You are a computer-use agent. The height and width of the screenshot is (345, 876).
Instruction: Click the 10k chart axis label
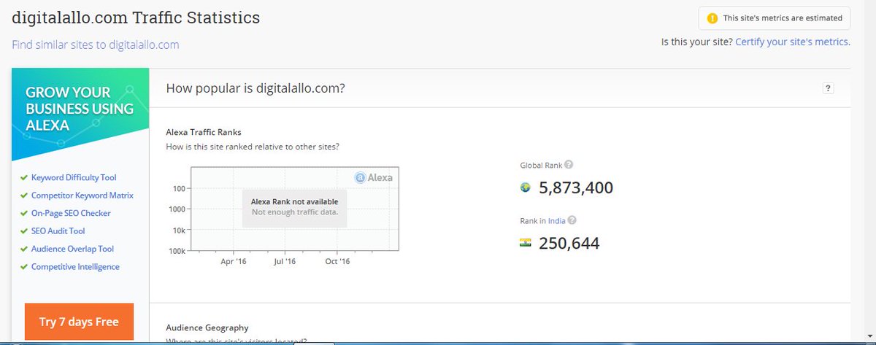[x=180, y=230]
